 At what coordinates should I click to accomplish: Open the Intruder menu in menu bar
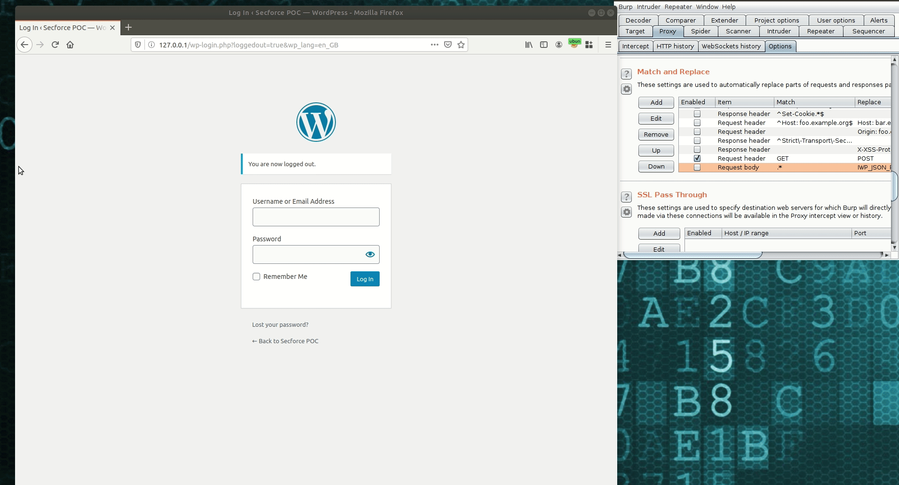(x=648, y=7)
